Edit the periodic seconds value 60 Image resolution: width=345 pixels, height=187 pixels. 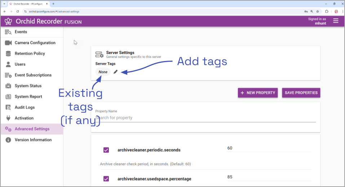tap(269, 148)
